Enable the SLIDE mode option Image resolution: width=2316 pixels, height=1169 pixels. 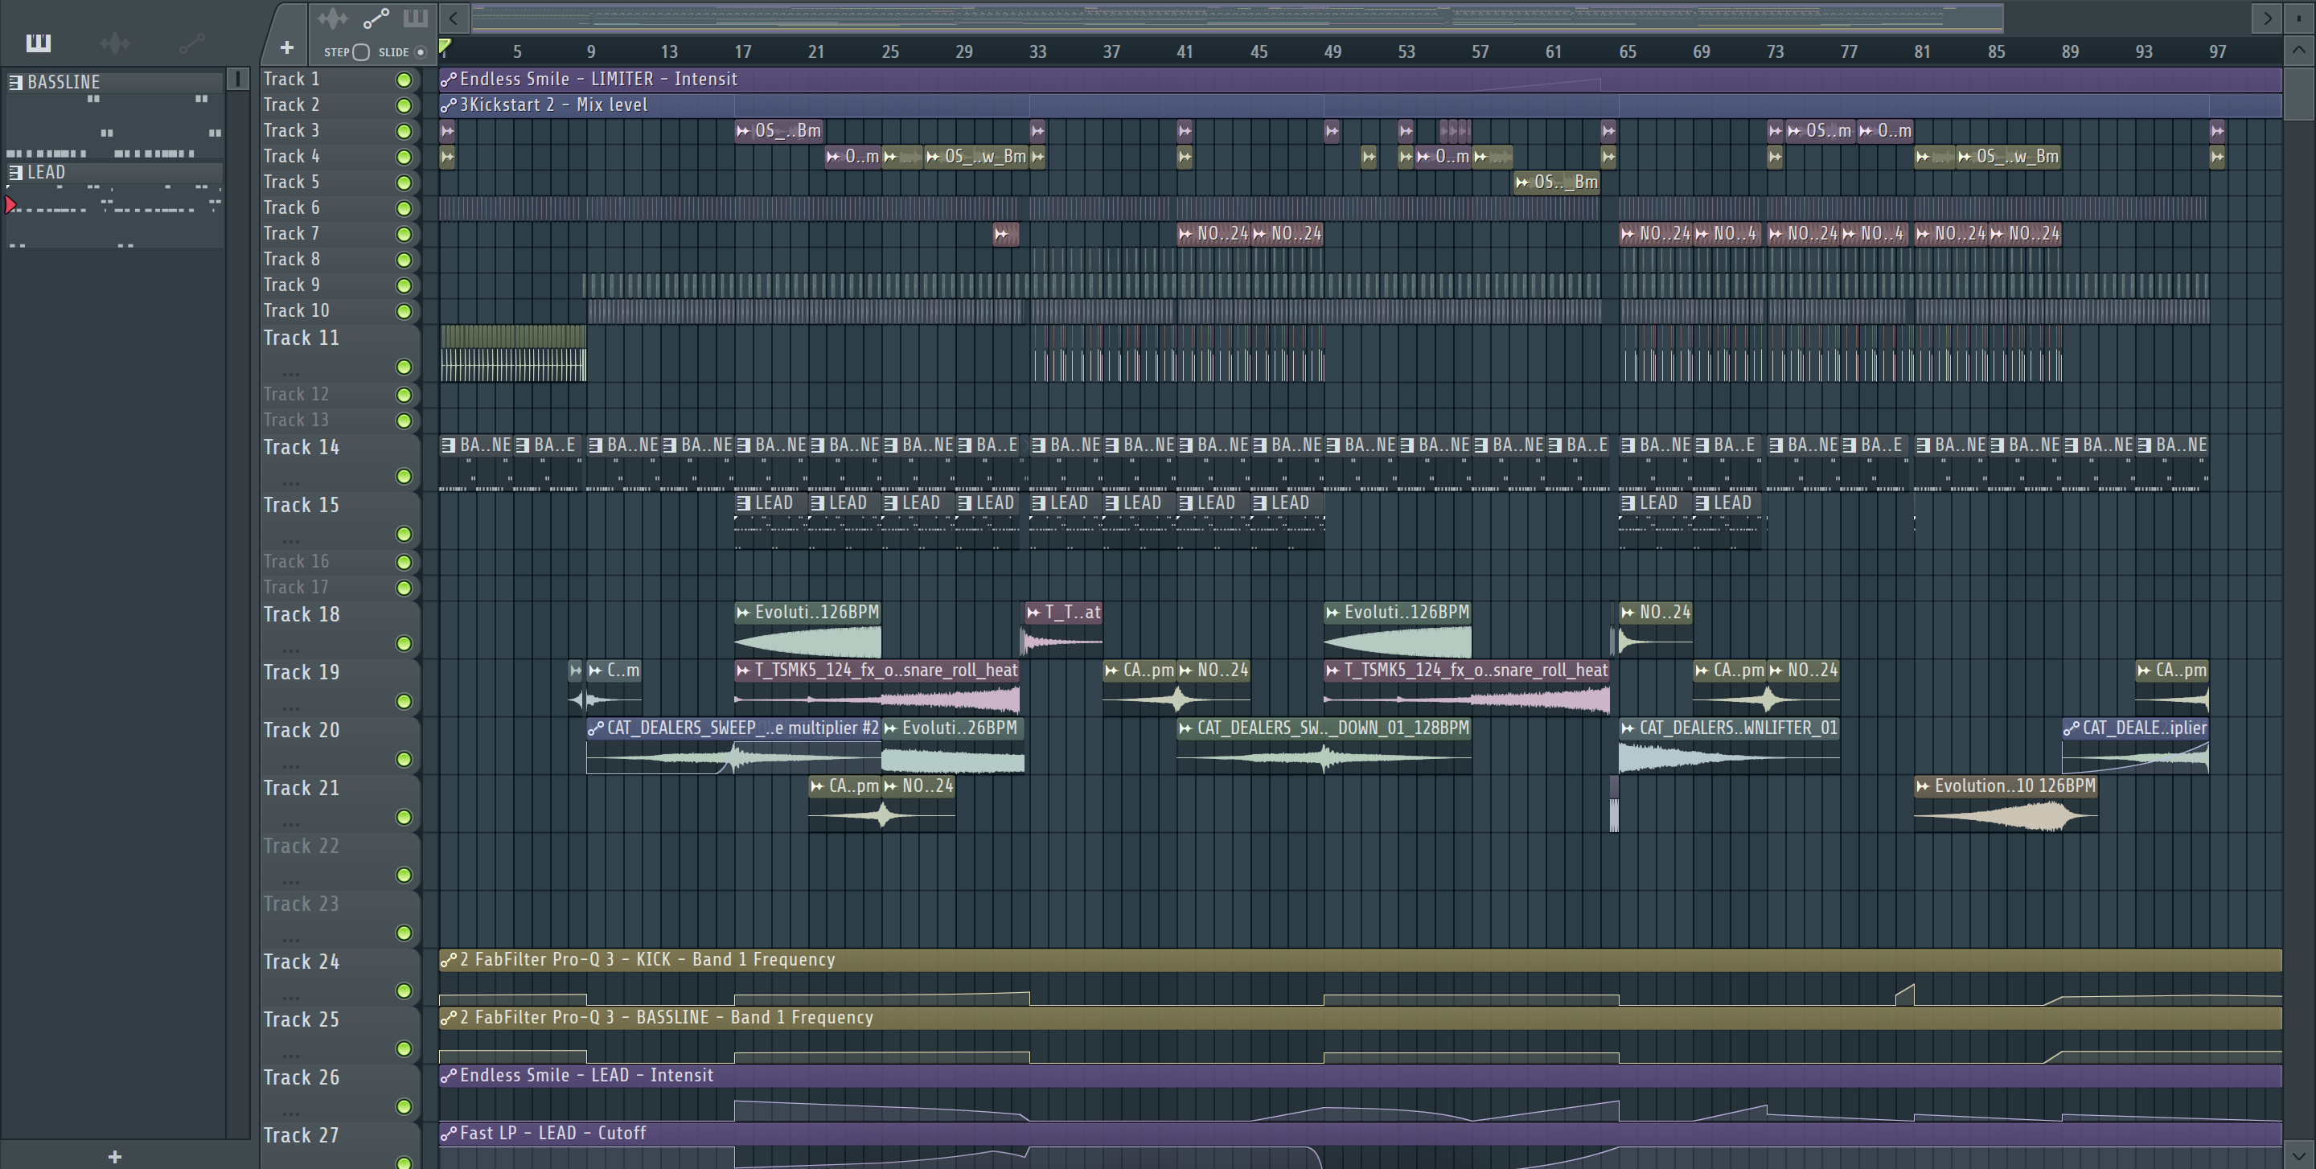pos(420,52)
